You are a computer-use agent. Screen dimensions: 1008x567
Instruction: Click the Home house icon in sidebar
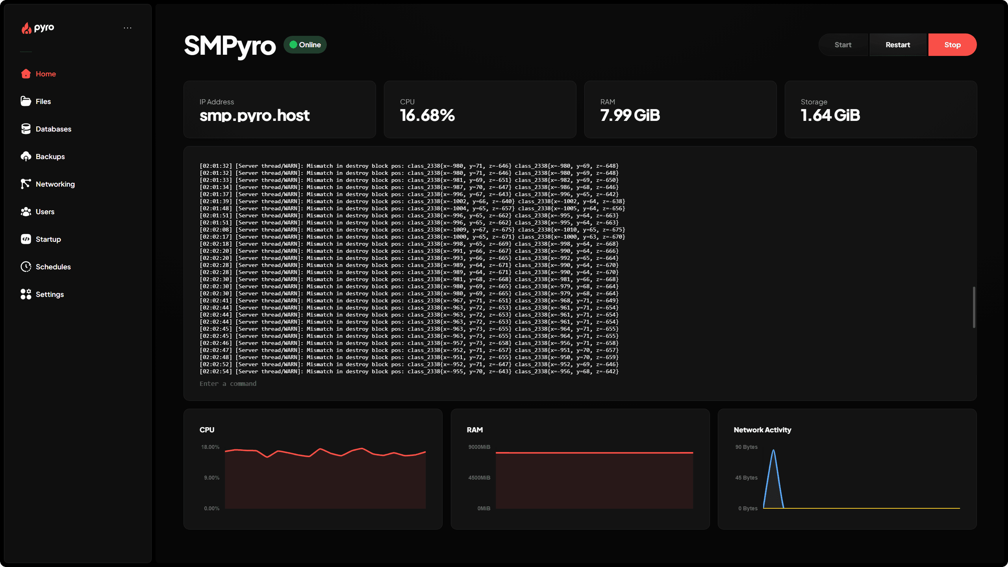coord(26,74)
